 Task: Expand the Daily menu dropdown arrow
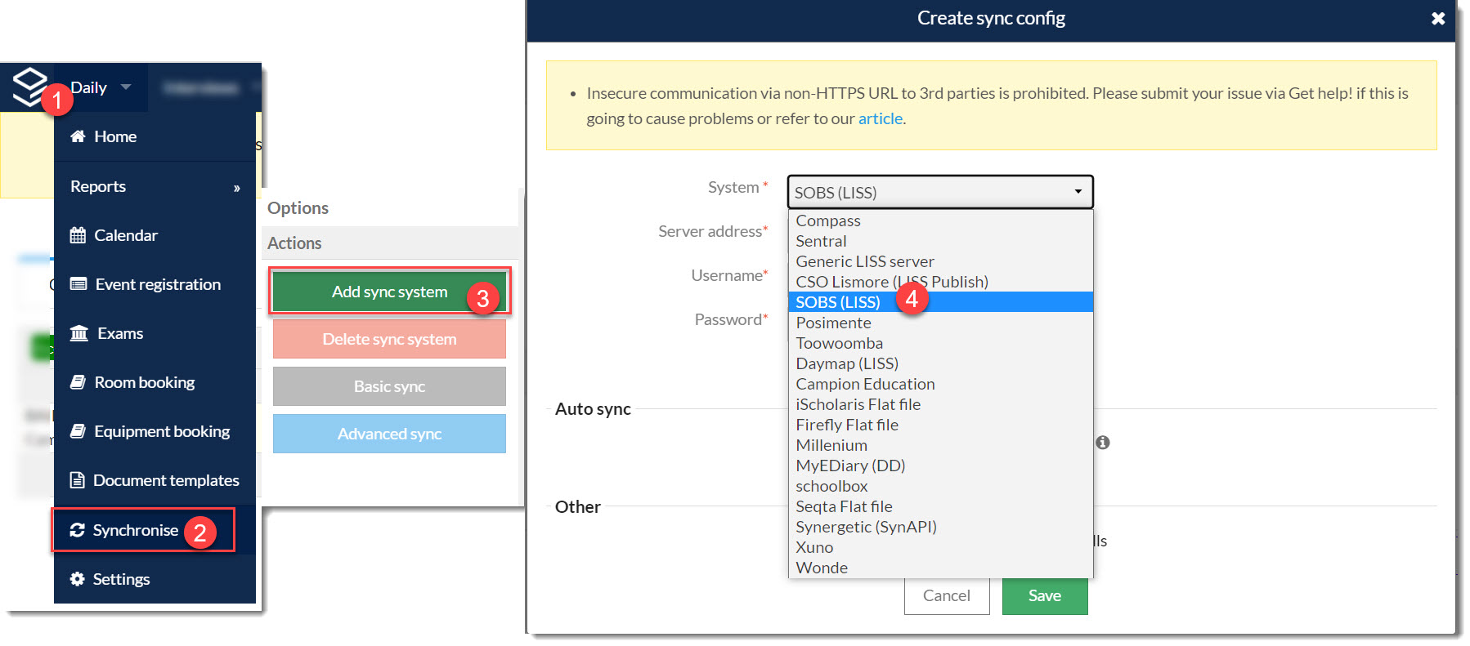click(126, 87)
